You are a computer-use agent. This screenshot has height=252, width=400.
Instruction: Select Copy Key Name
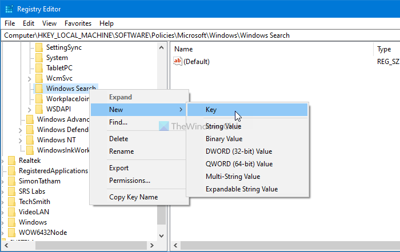139,197
